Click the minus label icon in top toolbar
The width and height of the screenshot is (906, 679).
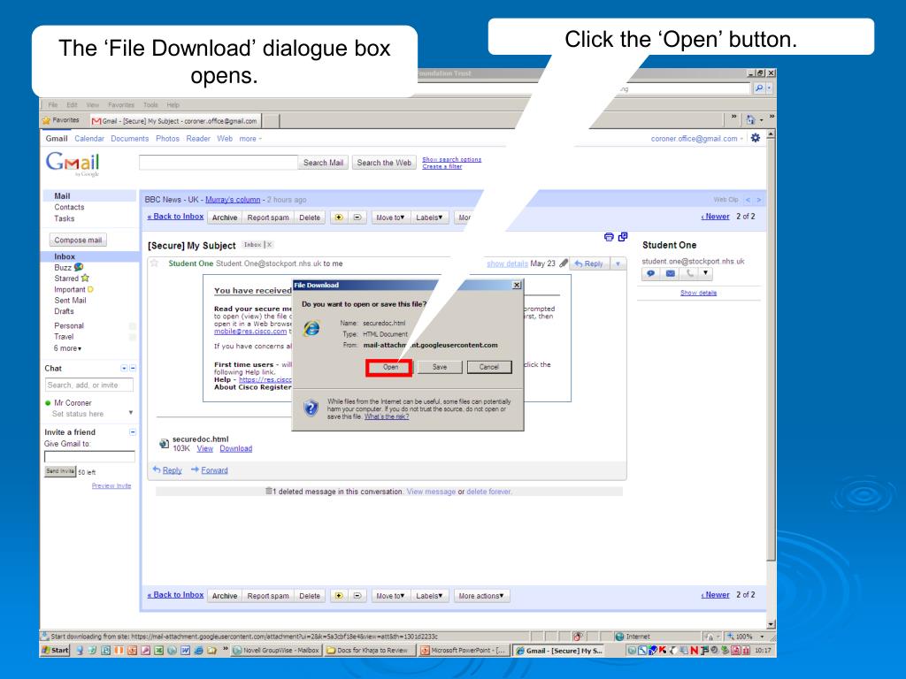click(357, 217)
